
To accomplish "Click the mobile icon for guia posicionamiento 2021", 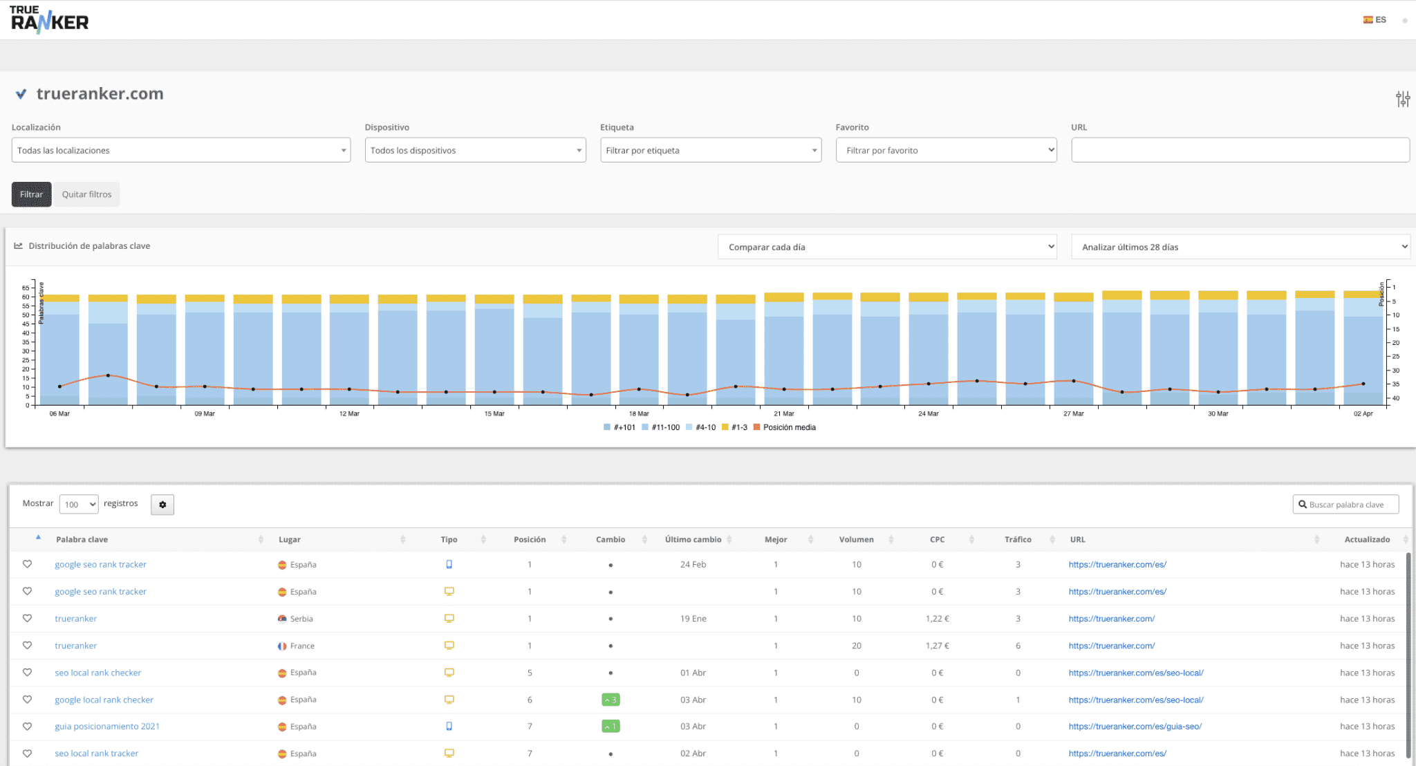I will pos(449,726).
